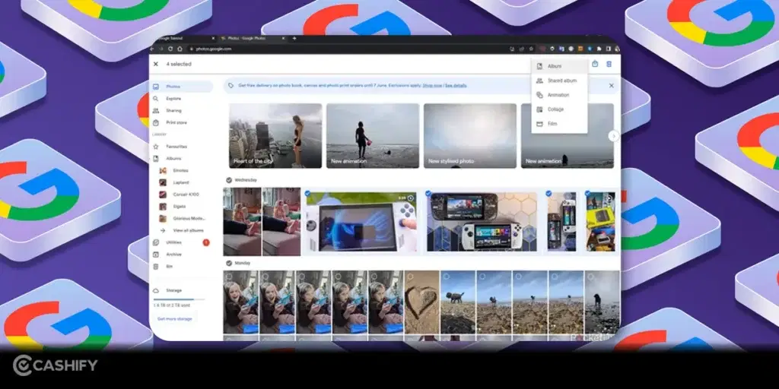Image resolution: width=779 pixels, height=389 pixels.
Task: Click Get more storage button
Action: (174, 318)
